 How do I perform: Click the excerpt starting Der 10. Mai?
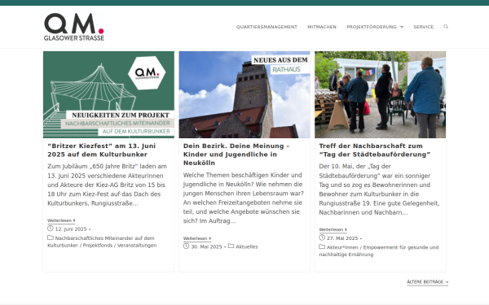[x=379, y=190]
